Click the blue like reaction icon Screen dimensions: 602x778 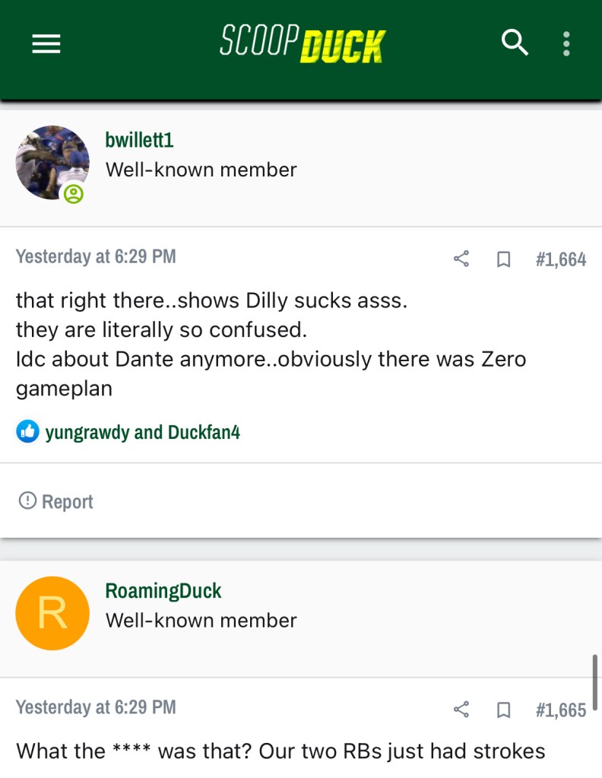[x=27, y=432]
